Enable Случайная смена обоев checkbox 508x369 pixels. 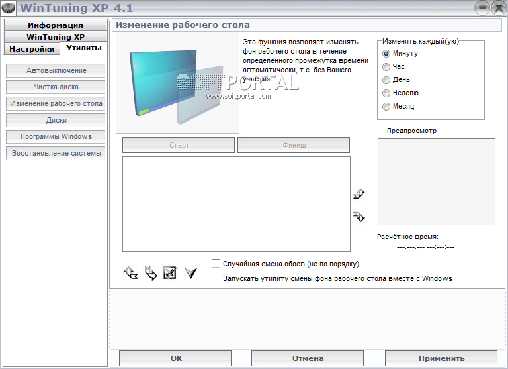point(216,263)
